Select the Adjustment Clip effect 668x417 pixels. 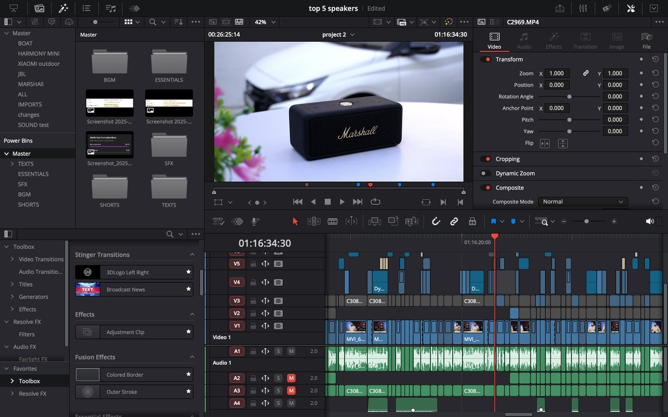pos(134,332)
